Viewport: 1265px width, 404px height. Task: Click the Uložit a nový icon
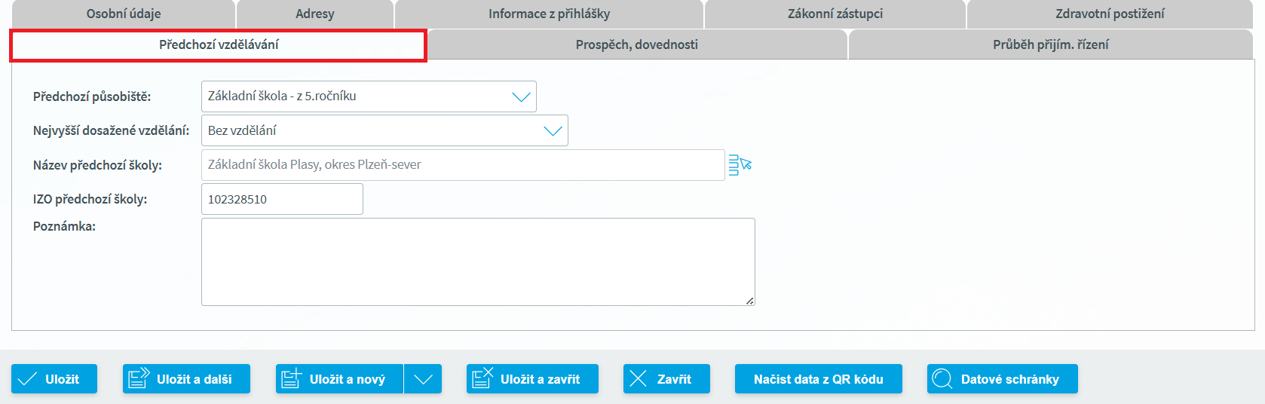292,378
